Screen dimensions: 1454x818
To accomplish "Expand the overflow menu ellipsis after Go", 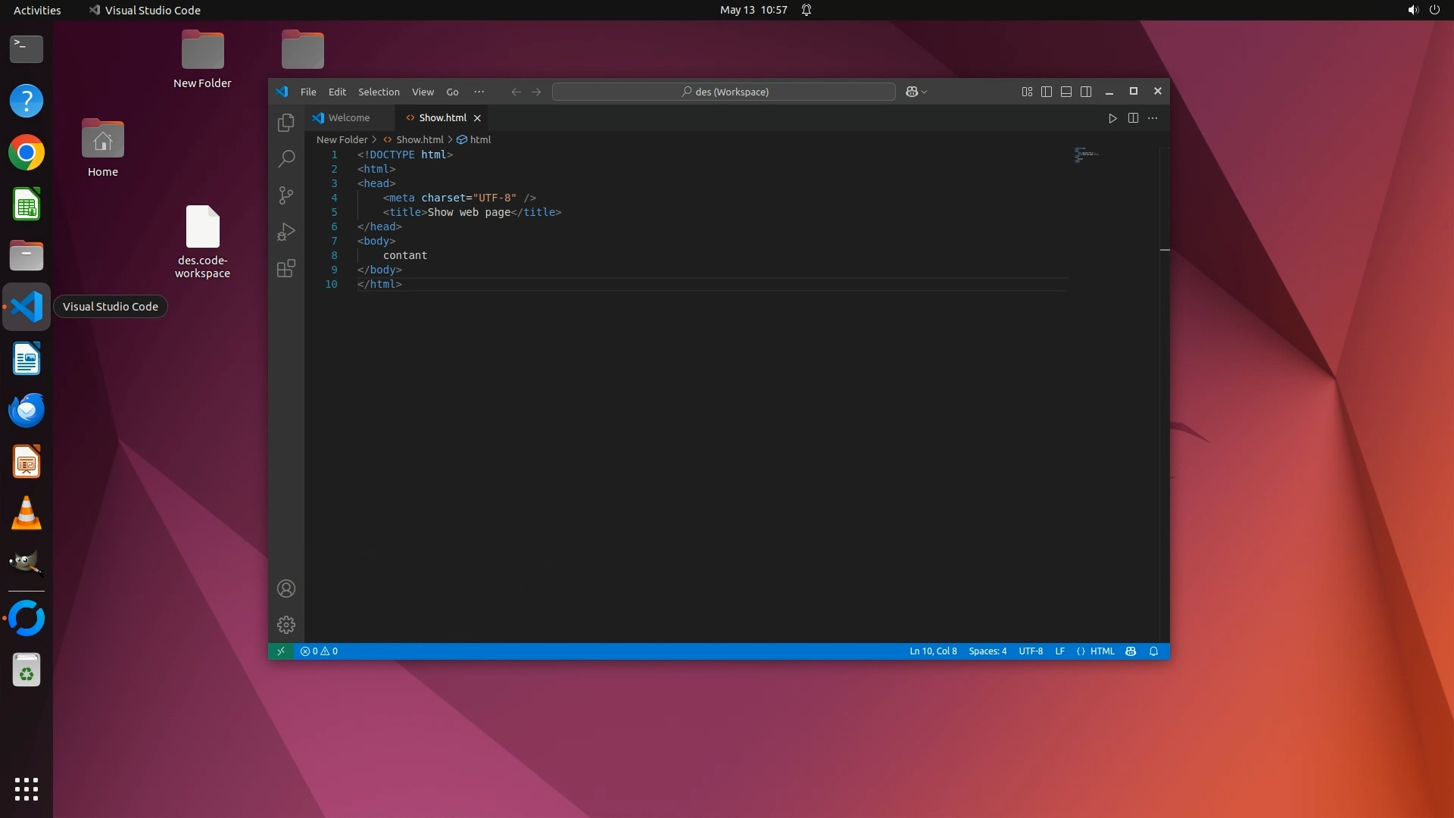I will pos(479,92).
